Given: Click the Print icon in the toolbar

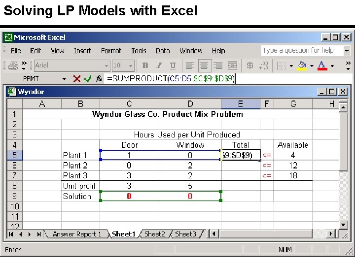Looking at the screenshot, I should 13,66.
